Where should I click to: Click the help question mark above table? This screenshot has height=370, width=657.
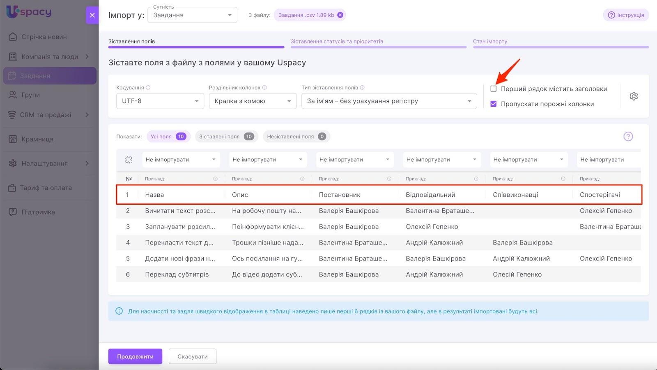628,137
